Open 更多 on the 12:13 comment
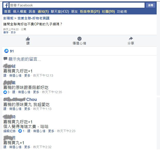Viewport: 160px width, 151px height. tap(27, 76)
